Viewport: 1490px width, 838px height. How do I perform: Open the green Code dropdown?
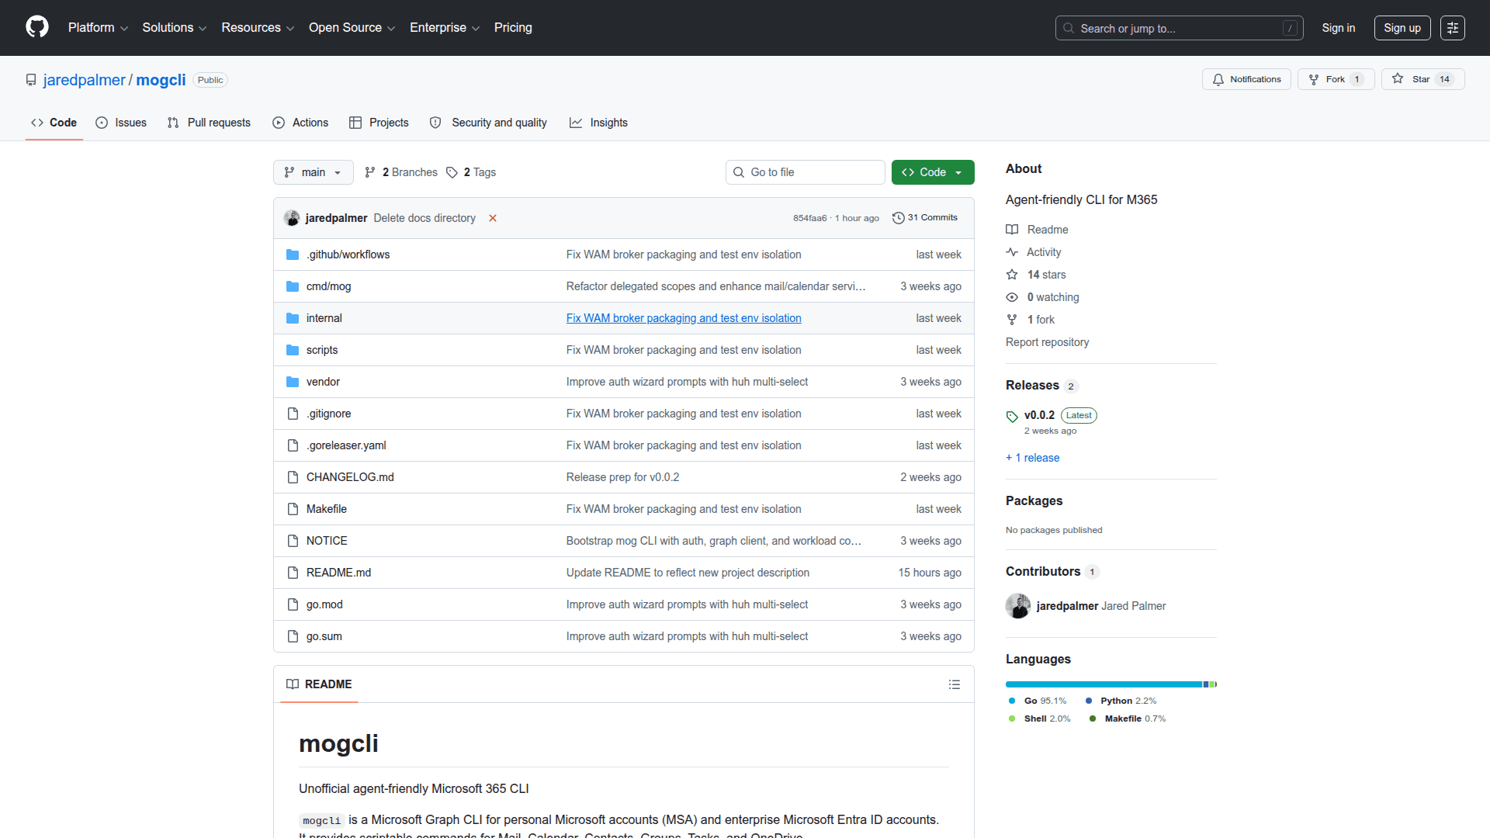932,172
